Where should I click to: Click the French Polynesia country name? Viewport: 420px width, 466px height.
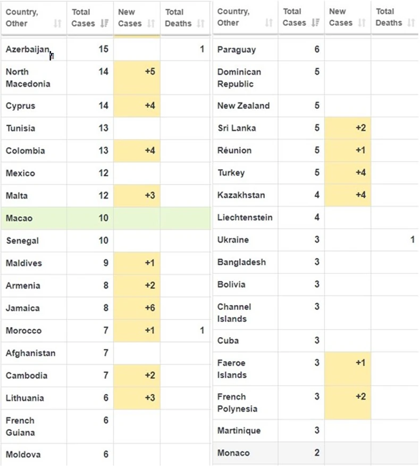coord(237,403)
